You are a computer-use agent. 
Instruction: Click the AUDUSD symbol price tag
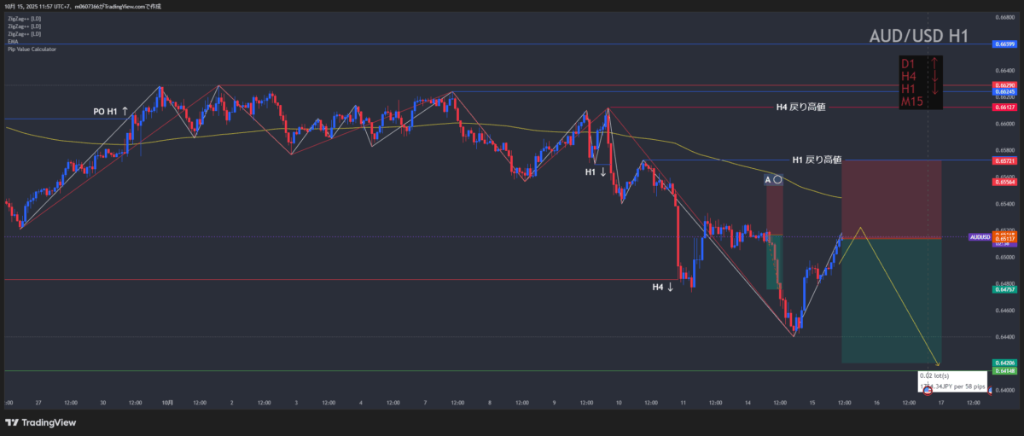point(980,237)
